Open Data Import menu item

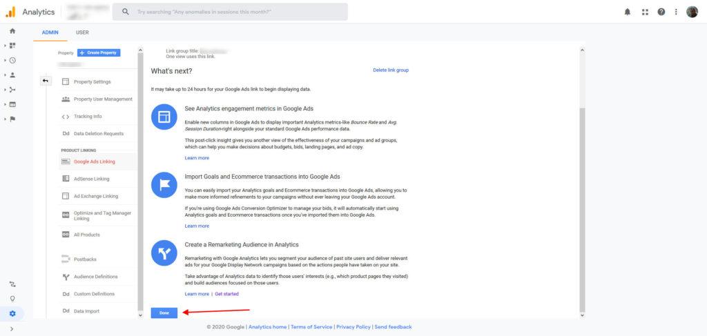pyautogui.click(x=98, y=311)
